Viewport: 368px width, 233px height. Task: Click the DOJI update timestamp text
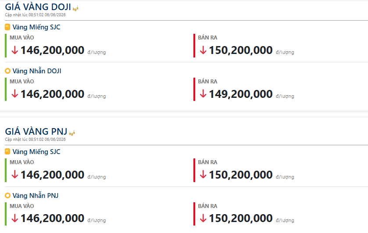click(35, 15)
